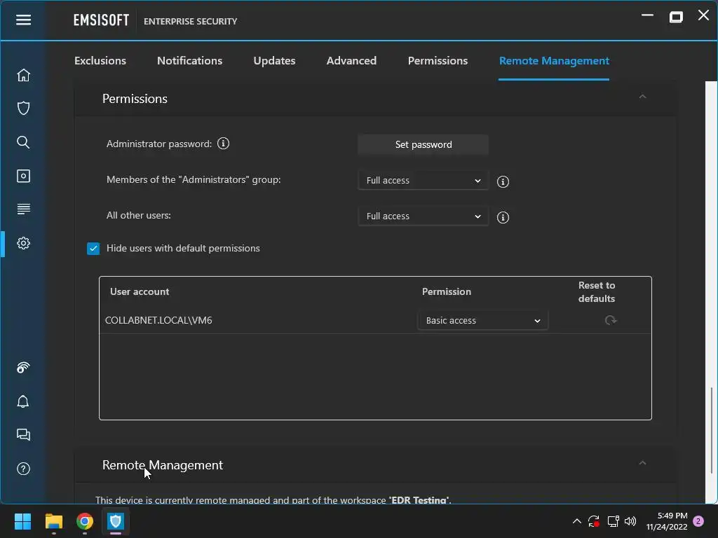Open the hamburger menu
718x538 pixels.
pos(23,20)
